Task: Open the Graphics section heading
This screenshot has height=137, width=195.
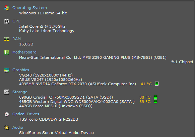Action: coord(21,70)
